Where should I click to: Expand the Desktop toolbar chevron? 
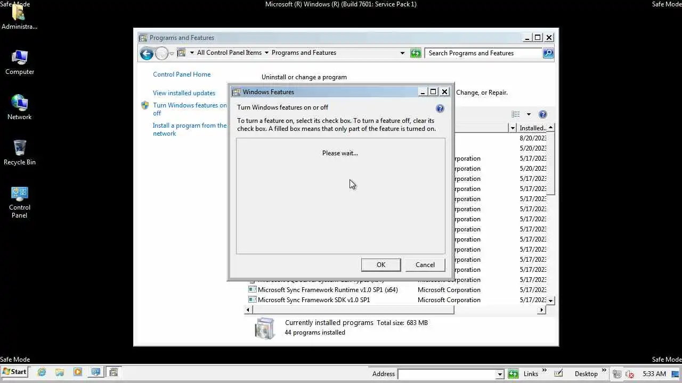click(604, 370)
